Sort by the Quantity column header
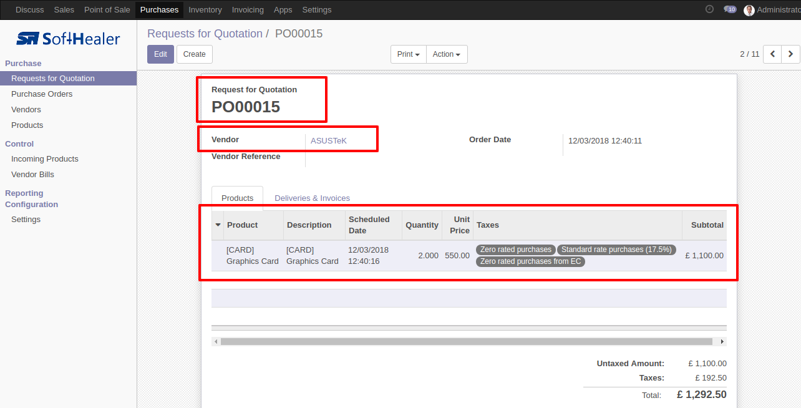The height and width of the screenshot is (408, 801). click(x=422, y=225)
